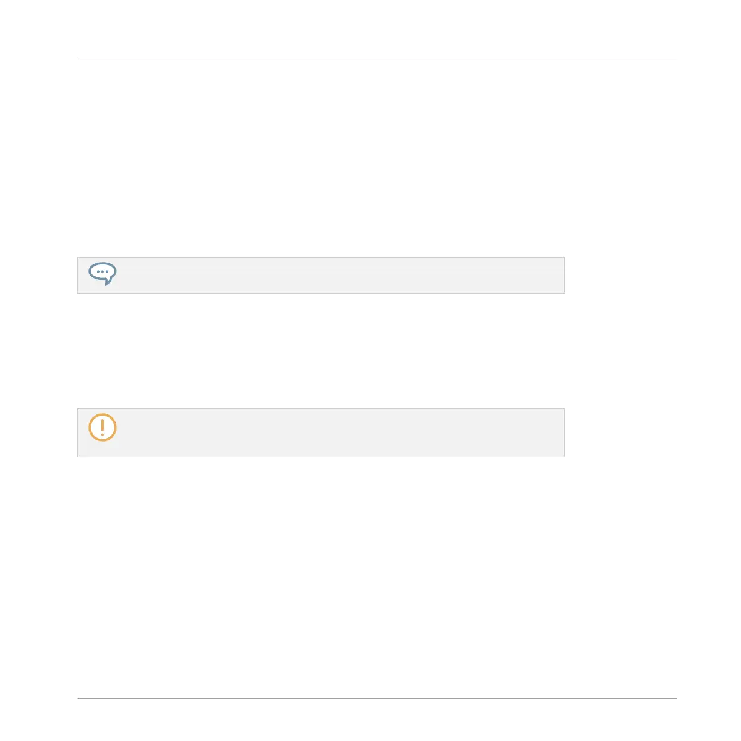Click the horizontal header rule line
Screen dimensions: 741x741
(376, 58)
